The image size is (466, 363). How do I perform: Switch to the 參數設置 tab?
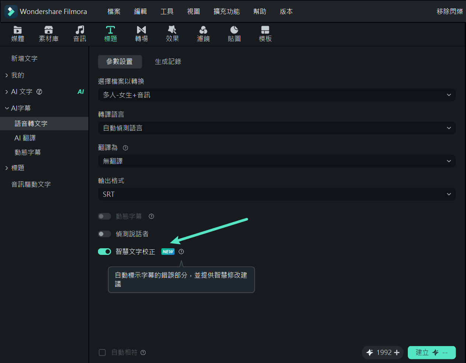(x=120, y=62)
